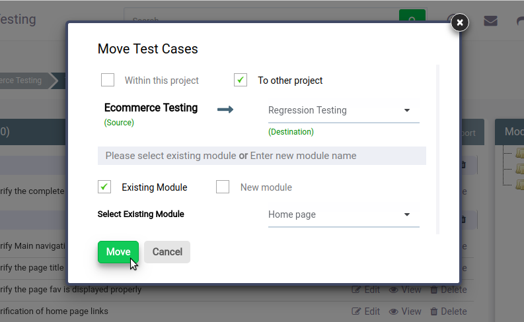Click the green search button in header
Image resolution: width=524 pixels, height=322 pixels.
pos(412,15)
